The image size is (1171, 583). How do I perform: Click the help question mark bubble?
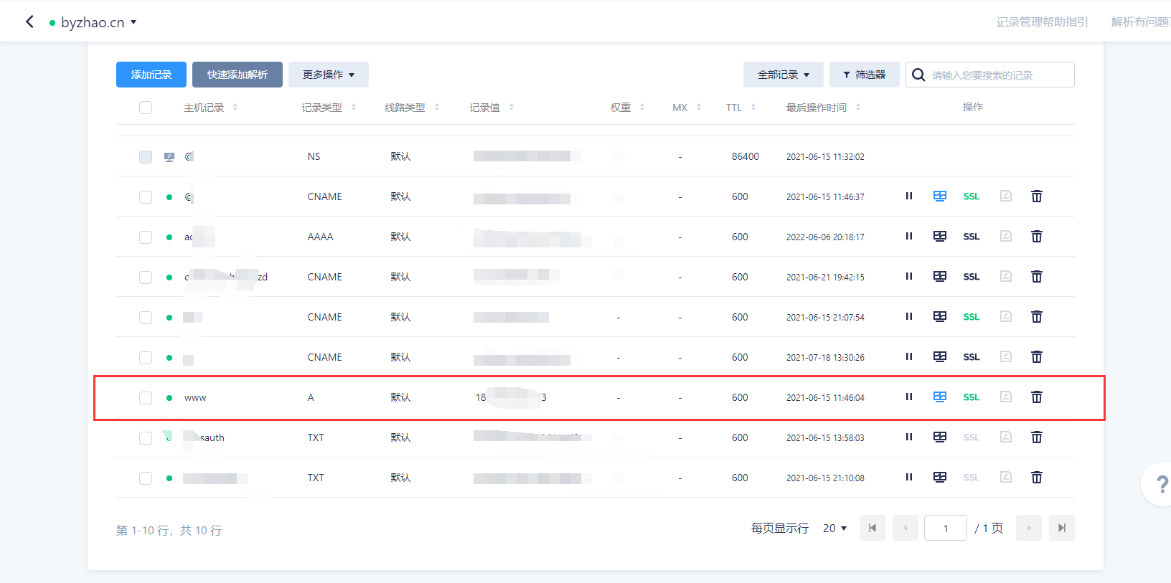[1160, 485]
